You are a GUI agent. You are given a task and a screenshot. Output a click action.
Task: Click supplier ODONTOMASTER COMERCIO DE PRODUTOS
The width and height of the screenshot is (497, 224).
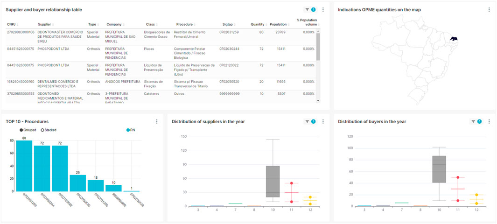point(60,36)
